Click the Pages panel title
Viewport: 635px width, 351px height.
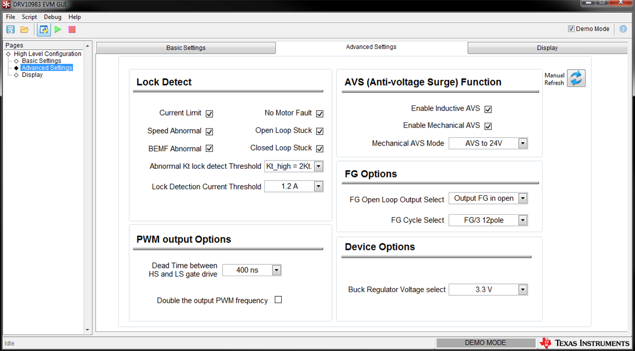click(x=14, y=45)
